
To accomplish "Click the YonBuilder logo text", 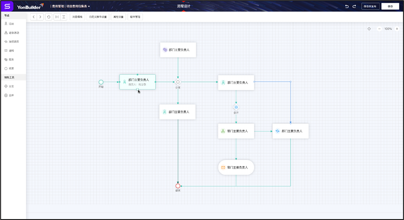I will [30, 6].
